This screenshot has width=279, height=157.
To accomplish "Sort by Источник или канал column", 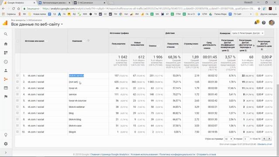I will click(34, 41).
